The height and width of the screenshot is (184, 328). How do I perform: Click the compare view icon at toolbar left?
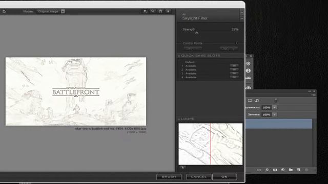4,11
